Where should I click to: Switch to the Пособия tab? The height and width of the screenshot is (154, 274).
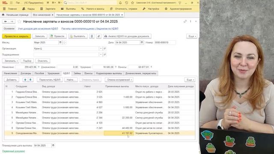click(x=39, y=73)
